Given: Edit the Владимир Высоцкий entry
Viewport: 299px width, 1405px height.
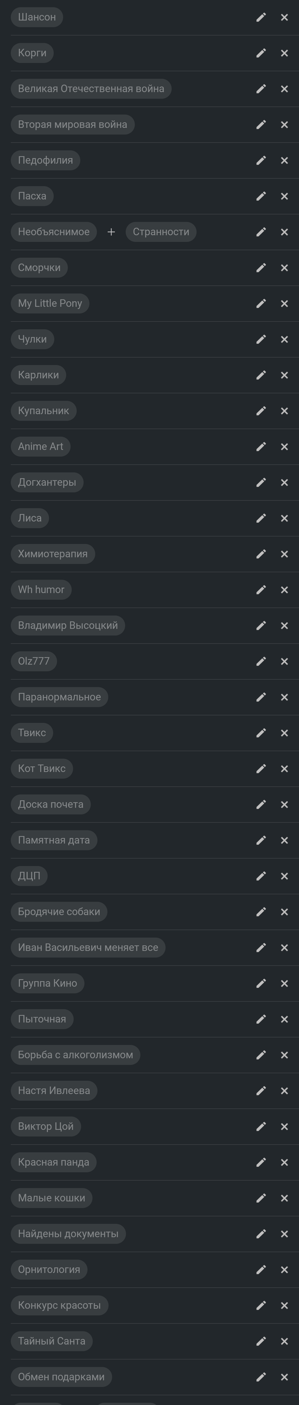Looking at the screenshot, I should pos(261,626).
